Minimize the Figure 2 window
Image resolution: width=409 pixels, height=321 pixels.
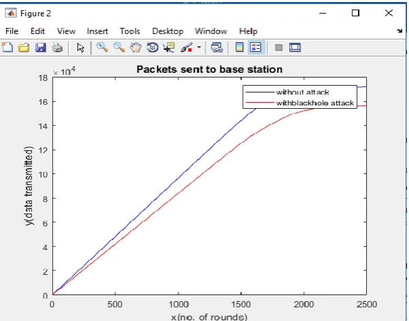click(x=323, y=13)
